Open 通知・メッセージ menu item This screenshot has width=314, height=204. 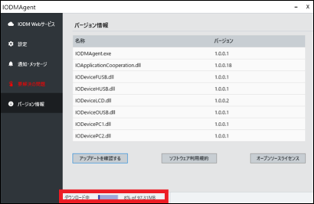[32, 64]
